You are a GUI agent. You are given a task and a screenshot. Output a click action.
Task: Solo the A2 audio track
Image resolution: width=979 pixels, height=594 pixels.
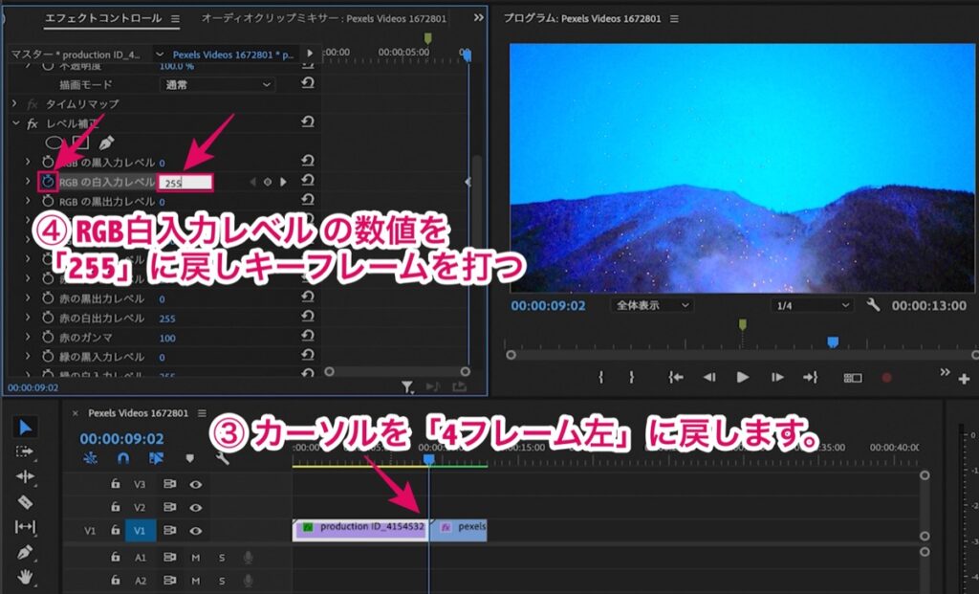[222, 581]
